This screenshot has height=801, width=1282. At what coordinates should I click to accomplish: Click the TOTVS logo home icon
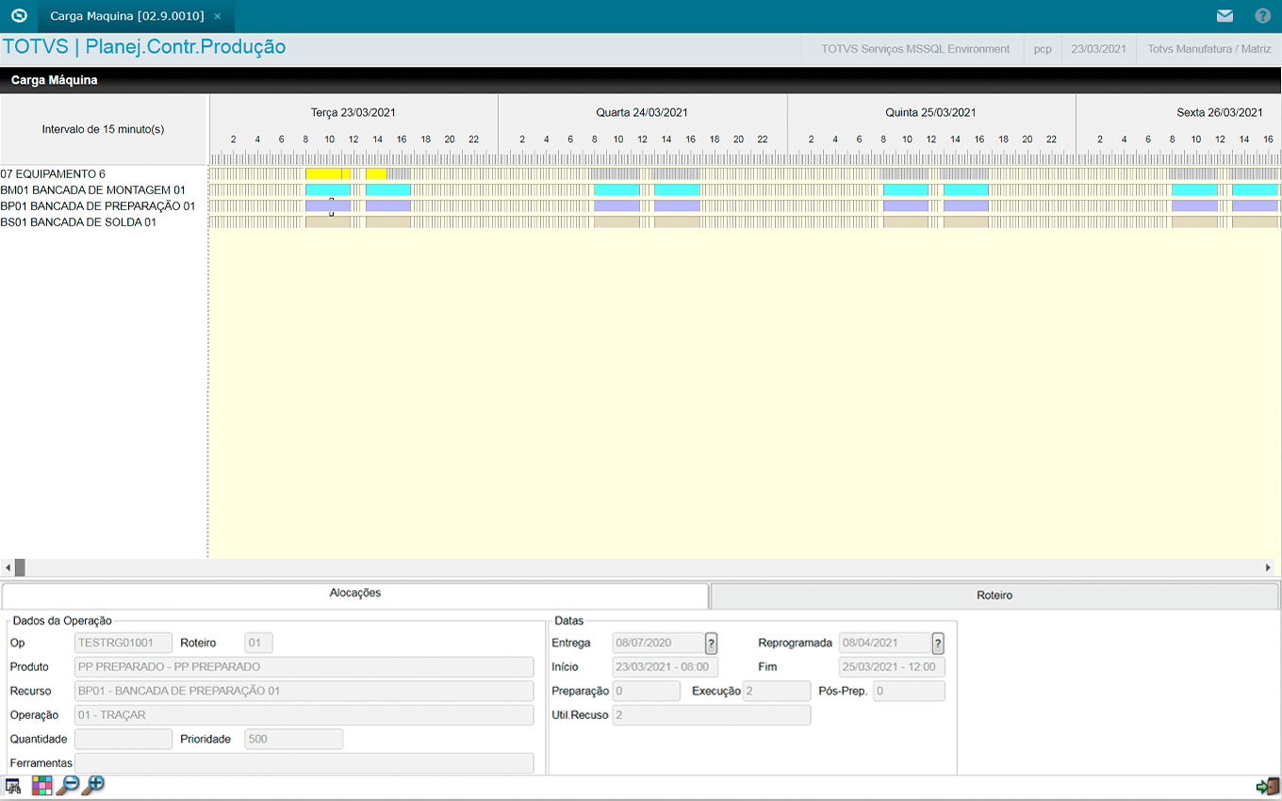(19, 16)
